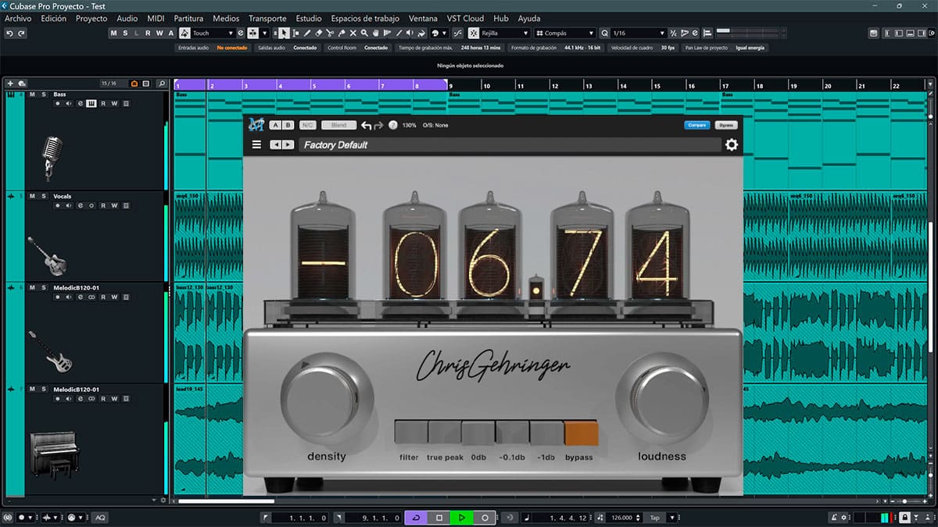Go to previous plugin preset

point(275,144)
